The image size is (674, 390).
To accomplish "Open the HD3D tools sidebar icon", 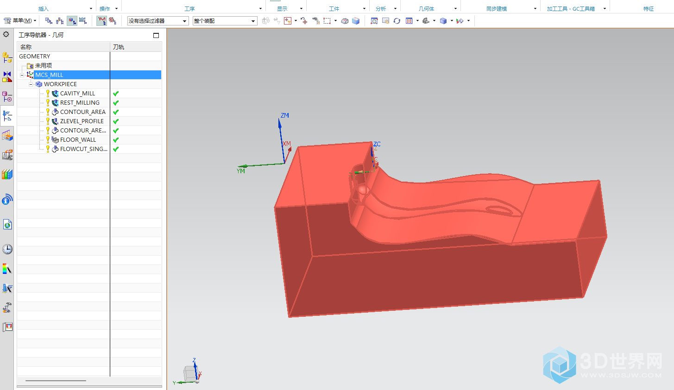I will point(7,199).
